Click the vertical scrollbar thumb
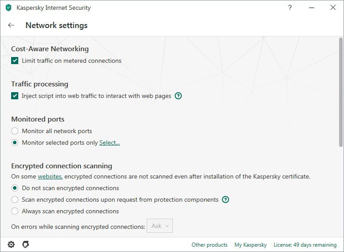The width and height of the screenshot is (344, 252). click(341, 92)
